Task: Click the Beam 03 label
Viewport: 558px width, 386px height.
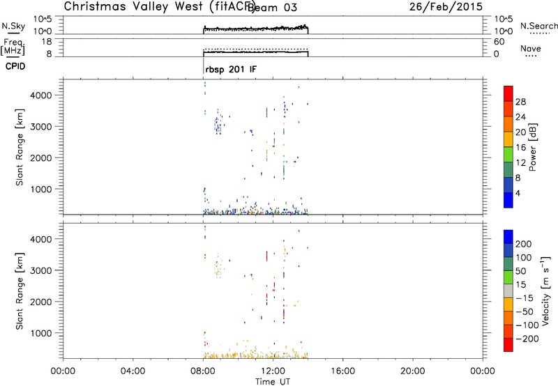Action: pos(272,8)
